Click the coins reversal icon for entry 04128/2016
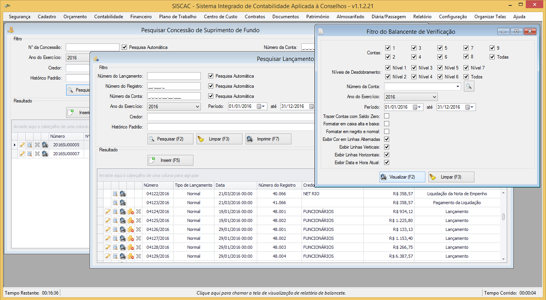Screen dimensions: 546x300 pos(131,247)
